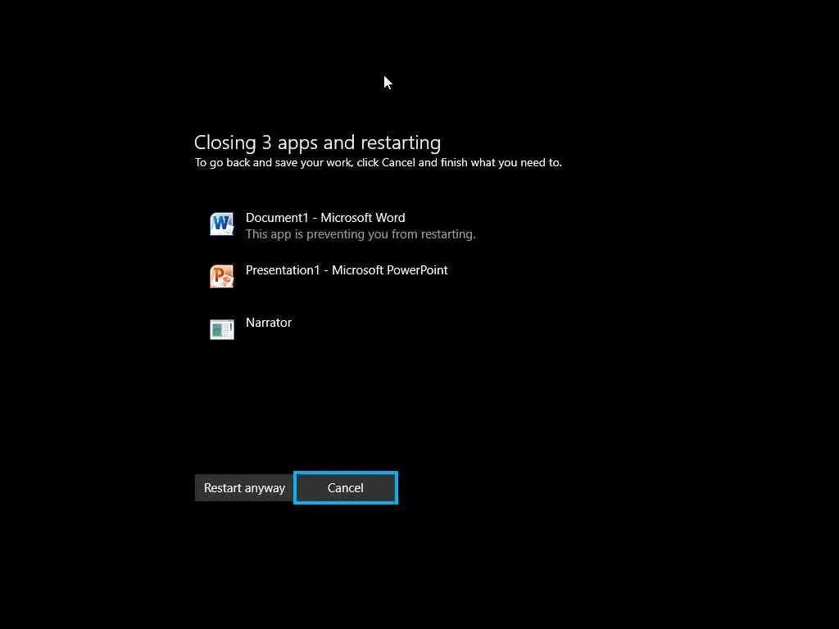839x629 pixels.
Task: Click the Microsoft Word app icon
Action: tap(221, 224)
